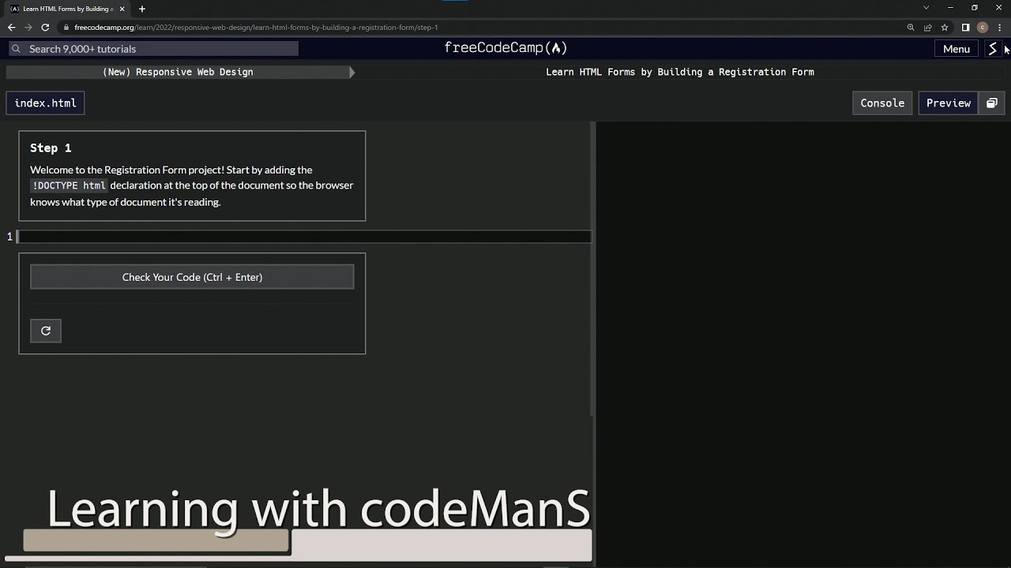The image size is (1011, 568).
Task: Click the user profile avatar next to Menu
Action: coord(992,49)
